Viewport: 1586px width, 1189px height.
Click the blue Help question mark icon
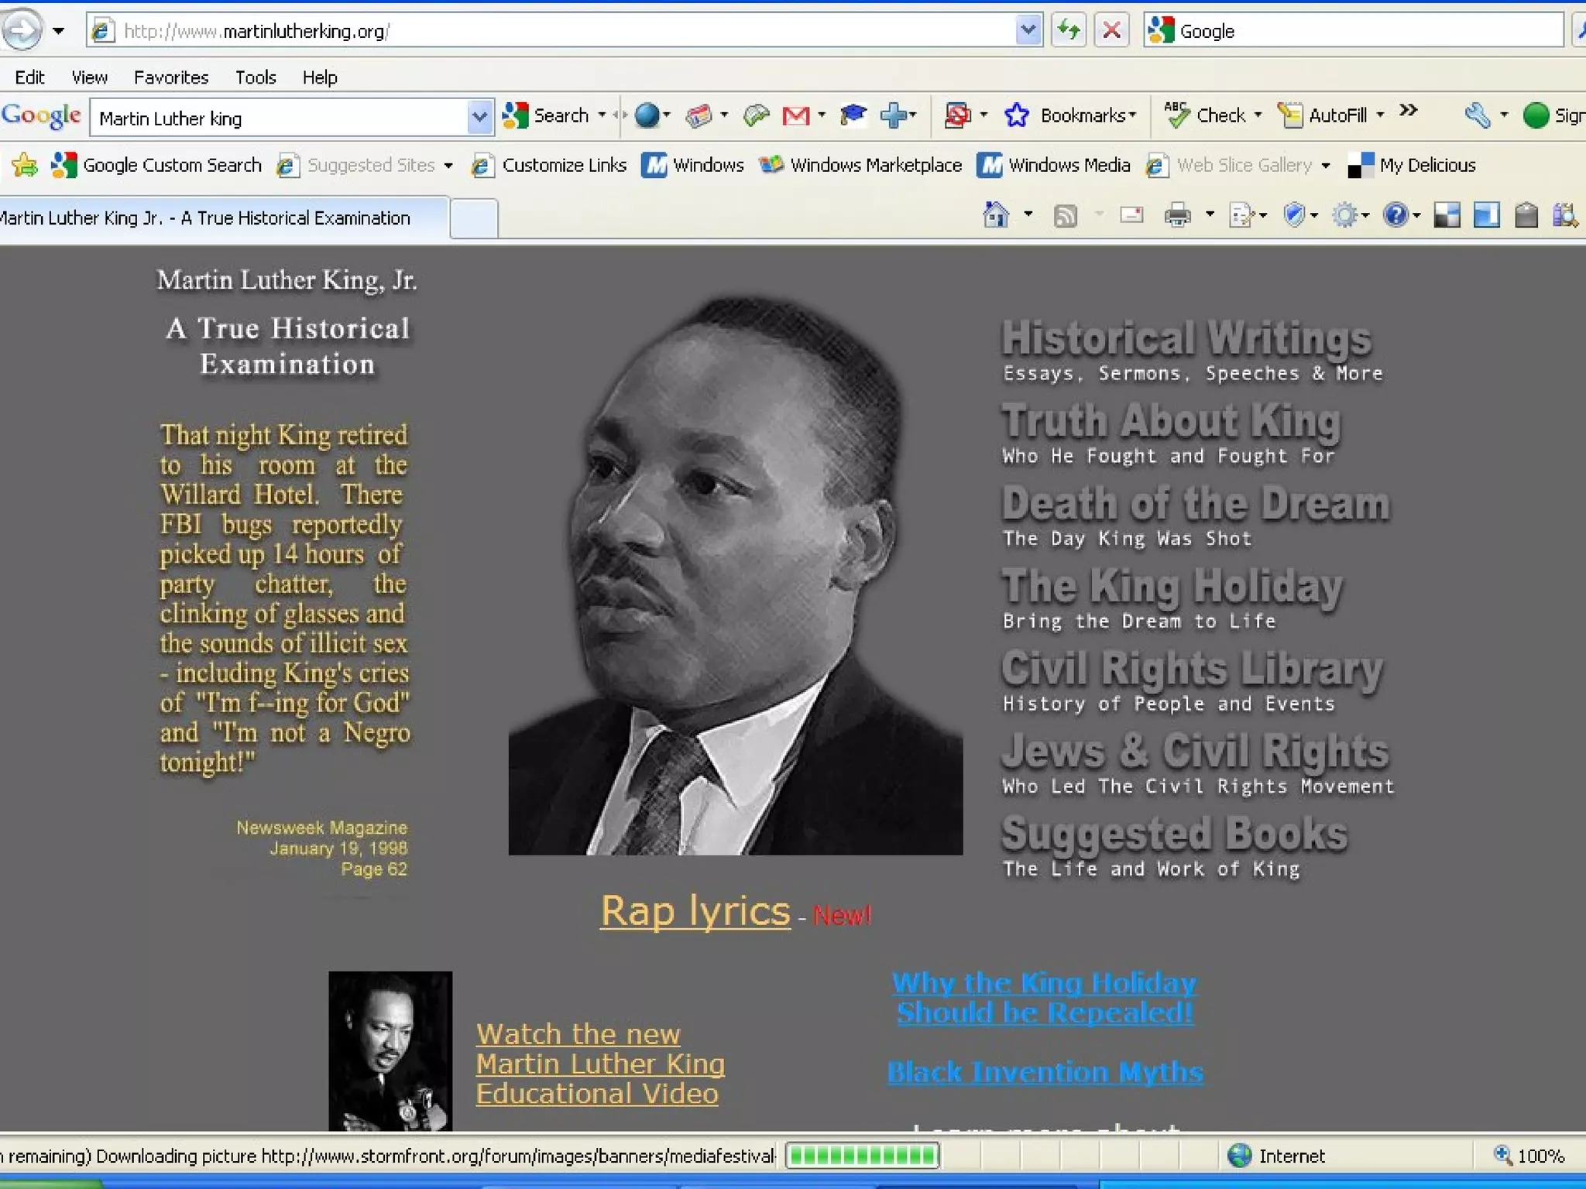tap(1395, 215)
